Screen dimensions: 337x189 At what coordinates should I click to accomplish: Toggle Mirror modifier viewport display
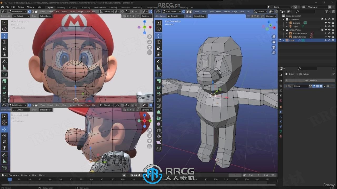coord(318,86)
